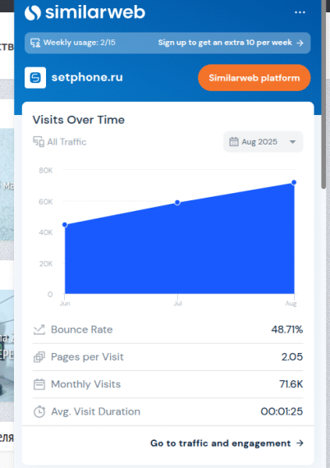Click the Monthly Visits calendar icon
Screen dimensions: 330x468
click(39, 384)
